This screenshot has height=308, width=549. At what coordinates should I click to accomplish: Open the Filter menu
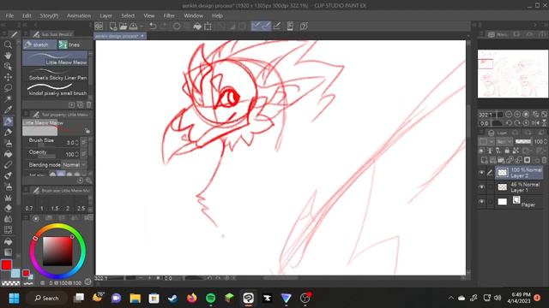click(x=169, y=15)
